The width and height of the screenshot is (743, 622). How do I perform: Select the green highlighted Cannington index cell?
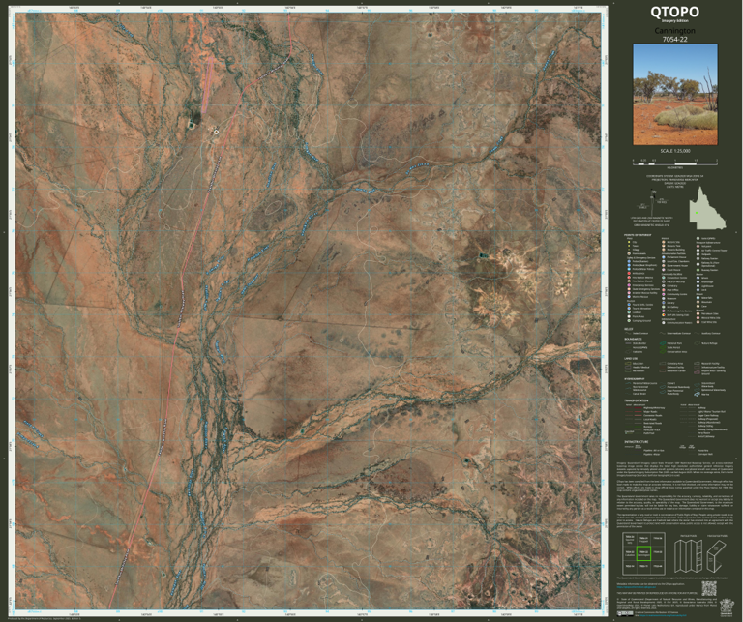(x=644, y=553)
